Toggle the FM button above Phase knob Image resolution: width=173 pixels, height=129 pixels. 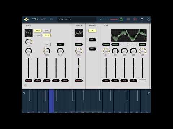(x=47, y=44)
